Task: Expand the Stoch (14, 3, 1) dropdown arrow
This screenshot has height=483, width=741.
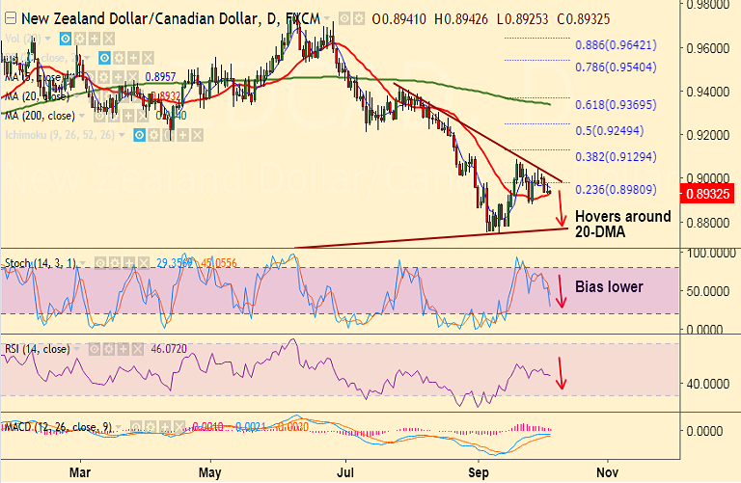Action: [83, 263]
